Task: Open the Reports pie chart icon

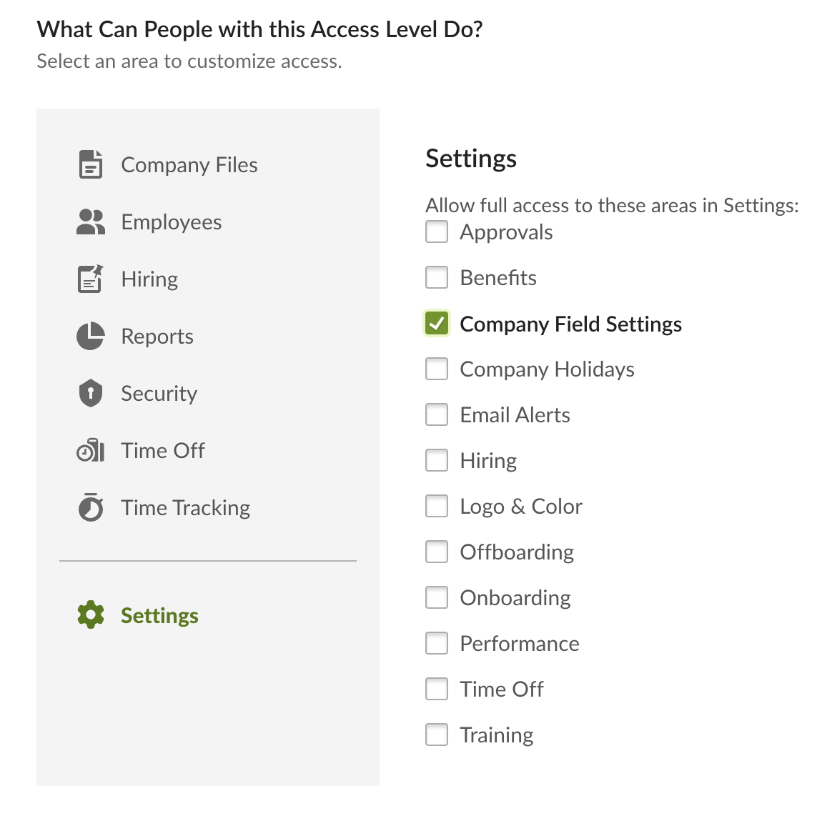Action: (91, 336)
